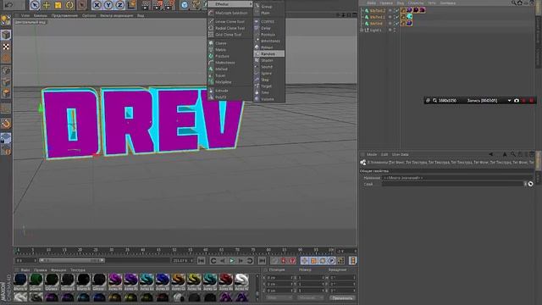The height and width of the screenshot is (305, 542).
Task: Go to start of animation button
Action: coord(202,261)
